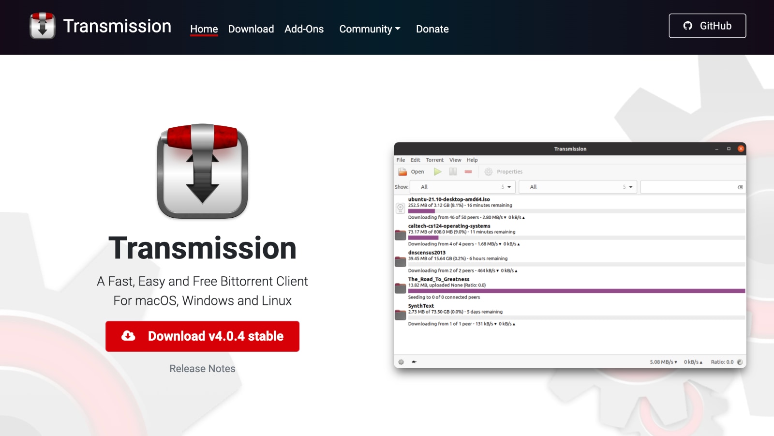Expand the second All filter dropdown
774x436 pixels.
pyautogui.click(x=578, y=187)
